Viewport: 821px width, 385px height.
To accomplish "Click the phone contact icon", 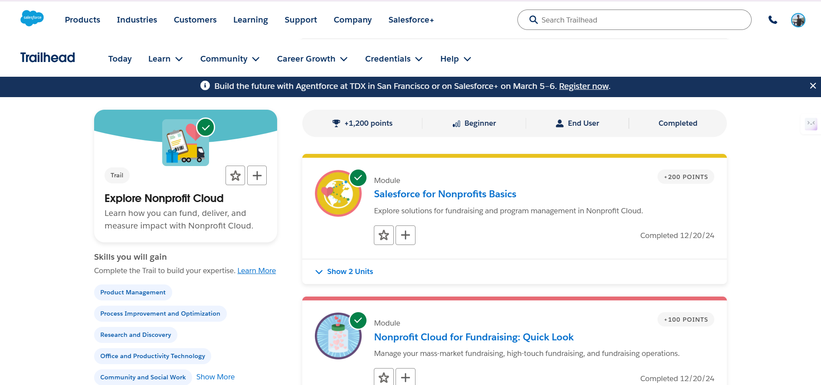I will pyautogui.click(x=772, y=20).
